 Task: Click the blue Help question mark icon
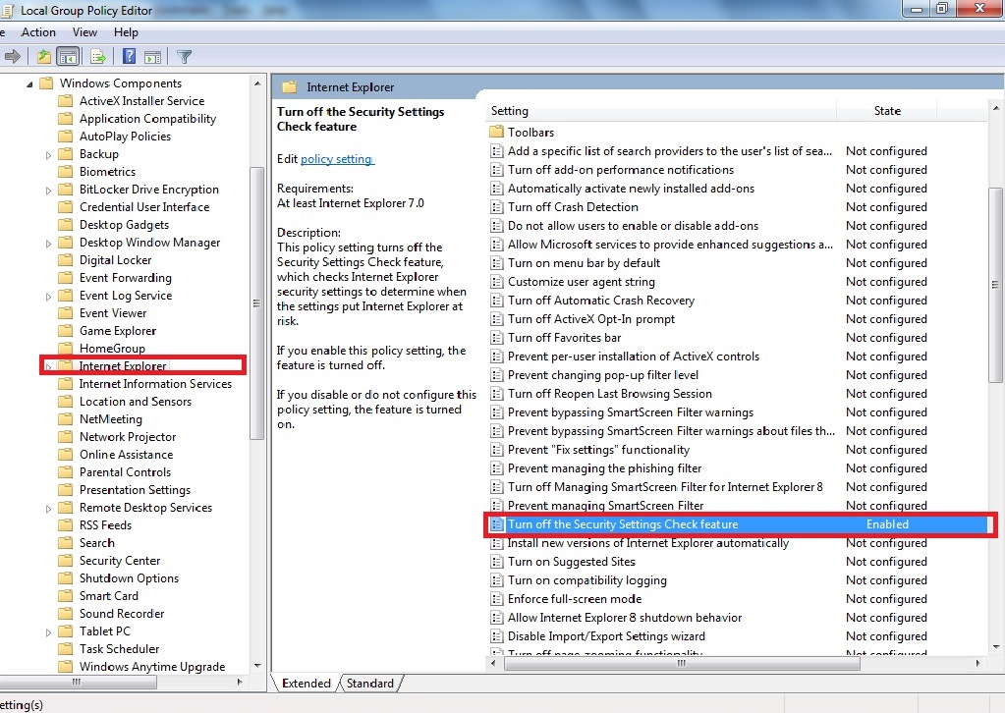[129, 56]
